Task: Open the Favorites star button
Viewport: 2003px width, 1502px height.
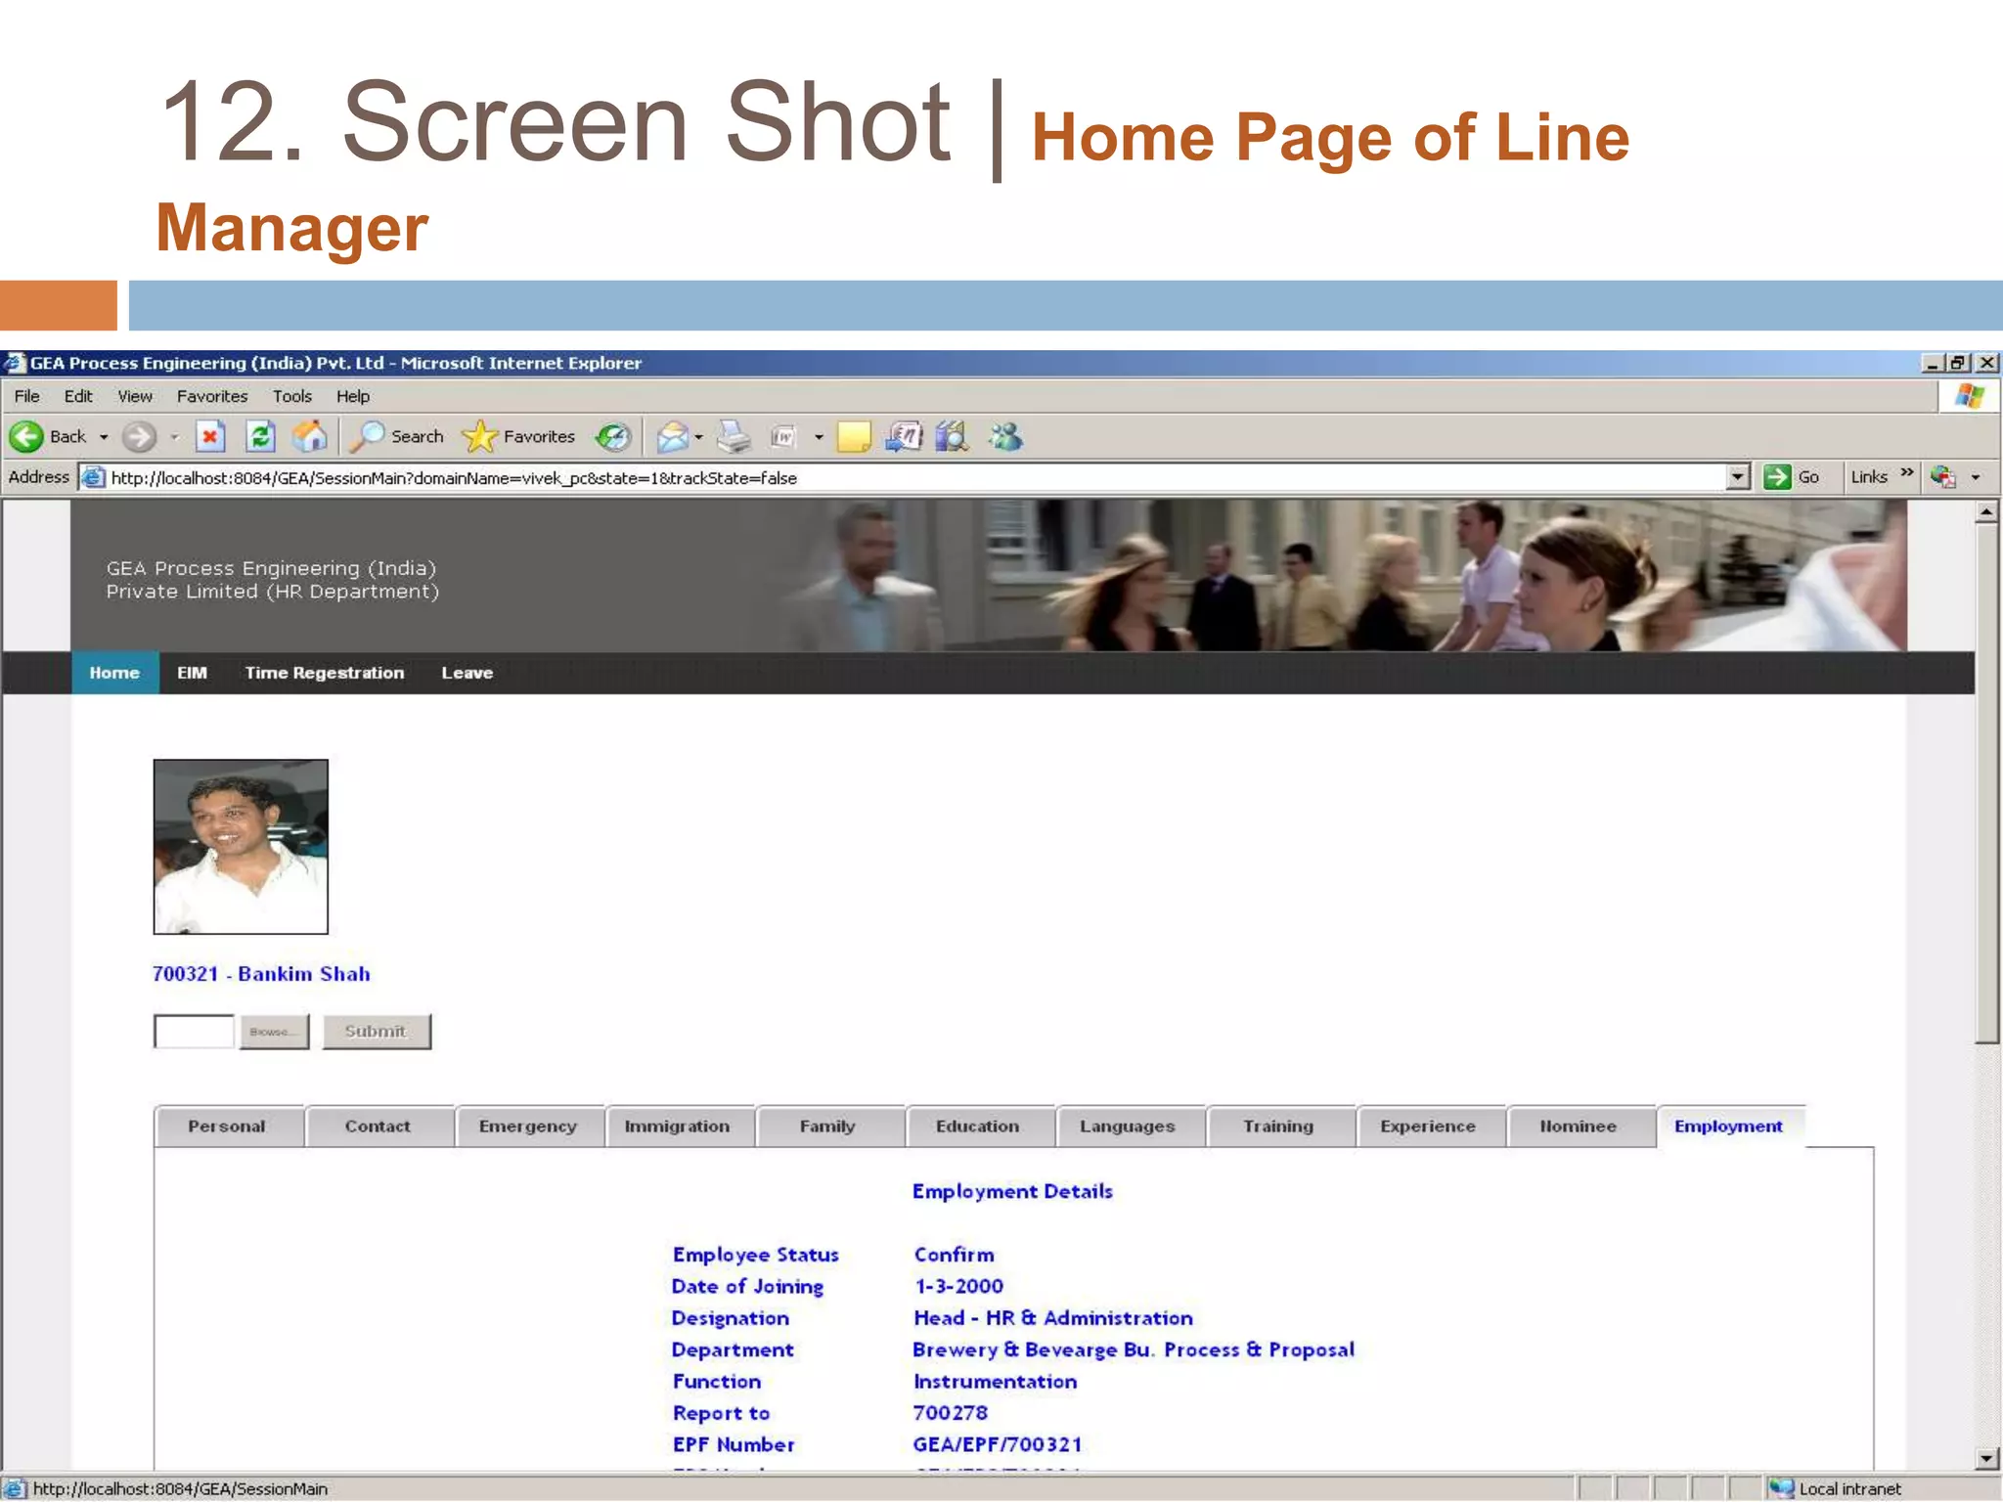Action: pyautogui.click(x=518, y=436)
